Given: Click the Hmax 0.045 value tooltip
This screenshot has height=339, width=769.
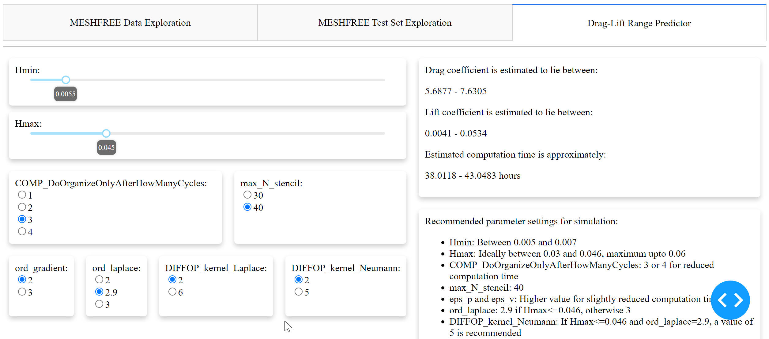Looking at the screenshot, I should [106, 147].
